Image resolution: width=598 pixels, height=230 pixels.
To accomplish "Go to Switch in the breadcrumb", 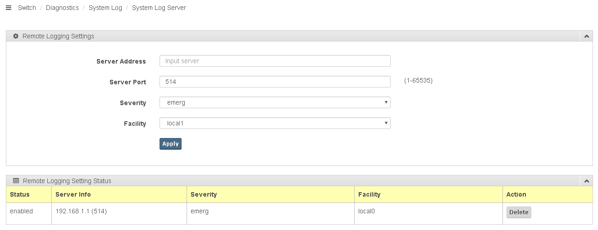I will point(27,8).
